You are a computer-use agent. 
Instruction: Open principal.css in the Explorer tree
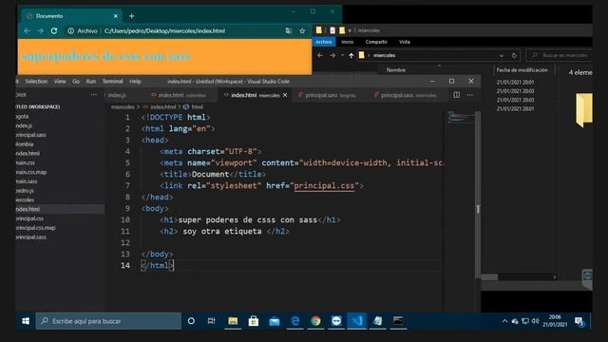(x=29, y=218)
